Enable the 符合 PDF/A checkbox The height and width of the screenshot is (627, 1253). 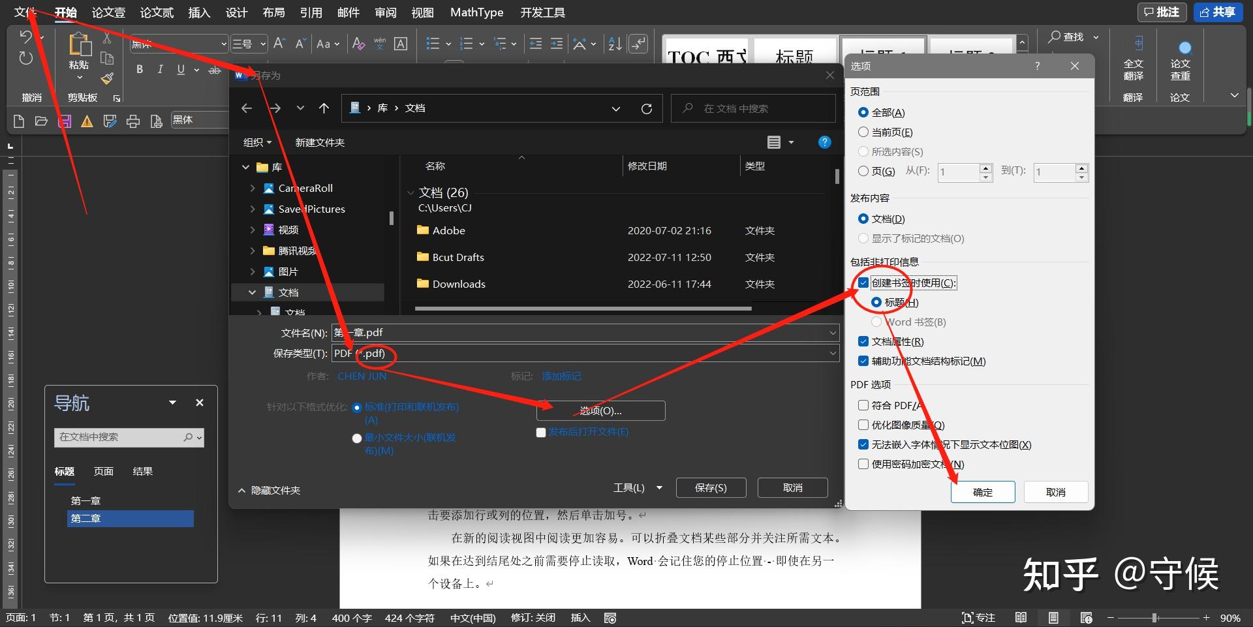[863, 406]
